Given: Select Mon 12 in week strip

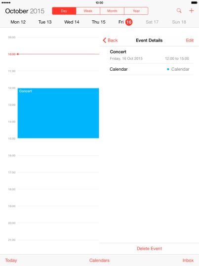Looking at the screenshot, I should [x=18, y=22].
